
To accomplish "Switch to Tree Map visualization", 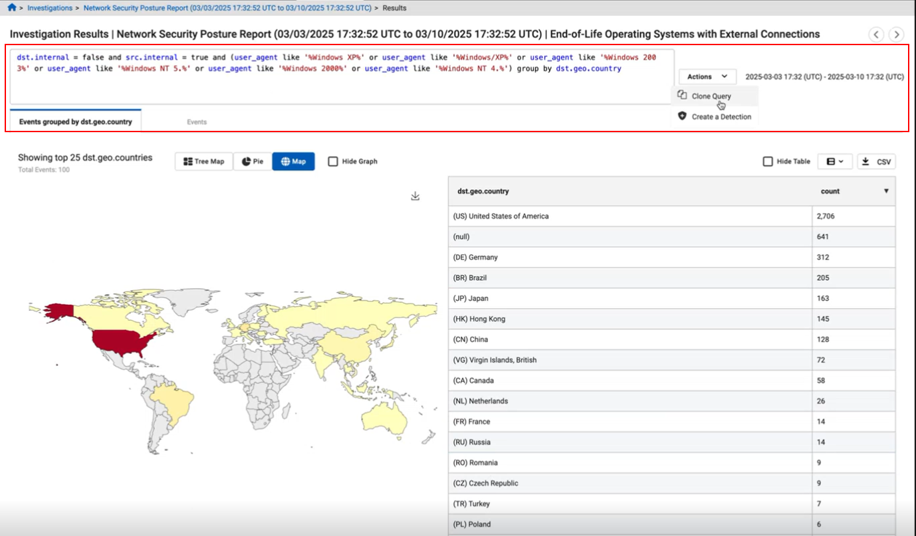I will [204, 161].
